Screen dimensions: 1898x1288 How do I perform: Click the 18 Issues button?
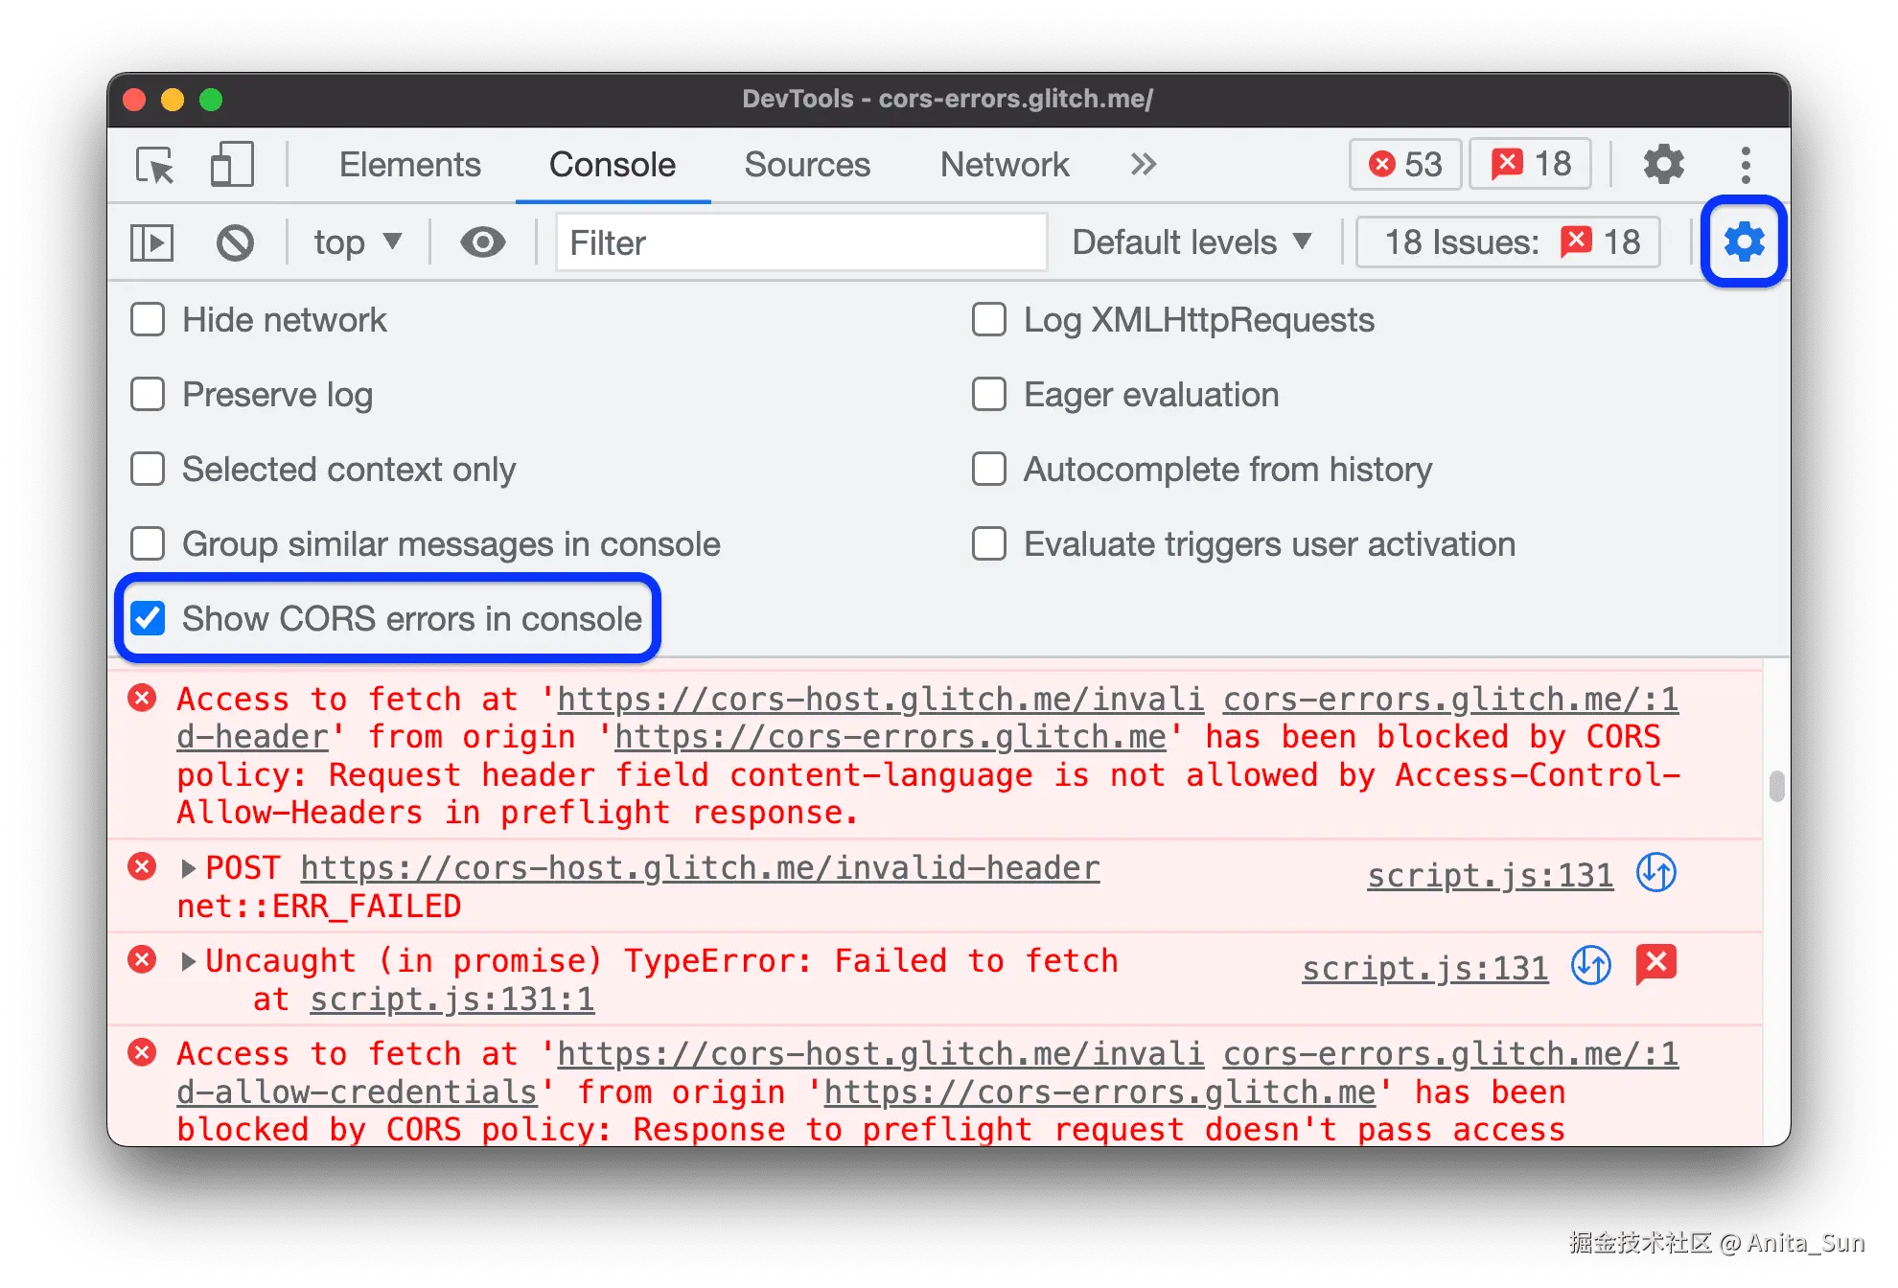pyautogui.click(x=1508, y=242)
